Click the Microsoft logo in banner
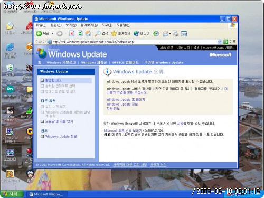264x198 pixels. click(x=220, y=55)
